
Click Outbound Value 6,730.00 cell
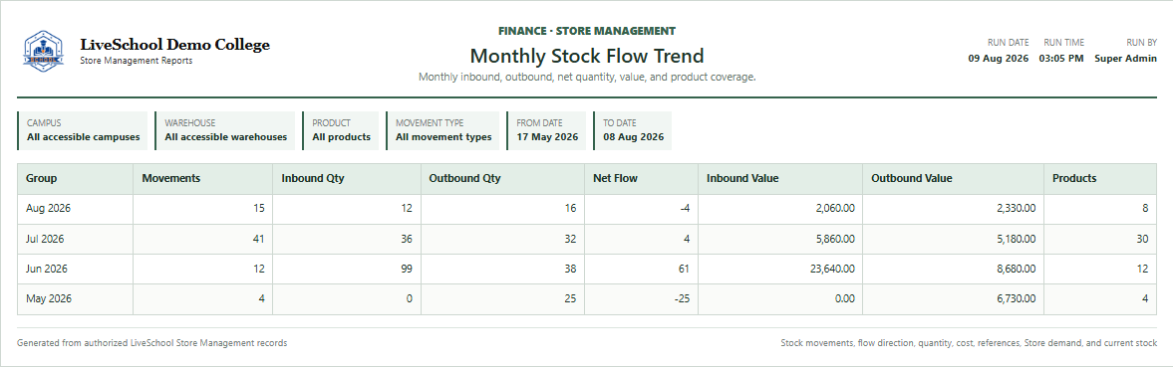(x=953, y=299)
